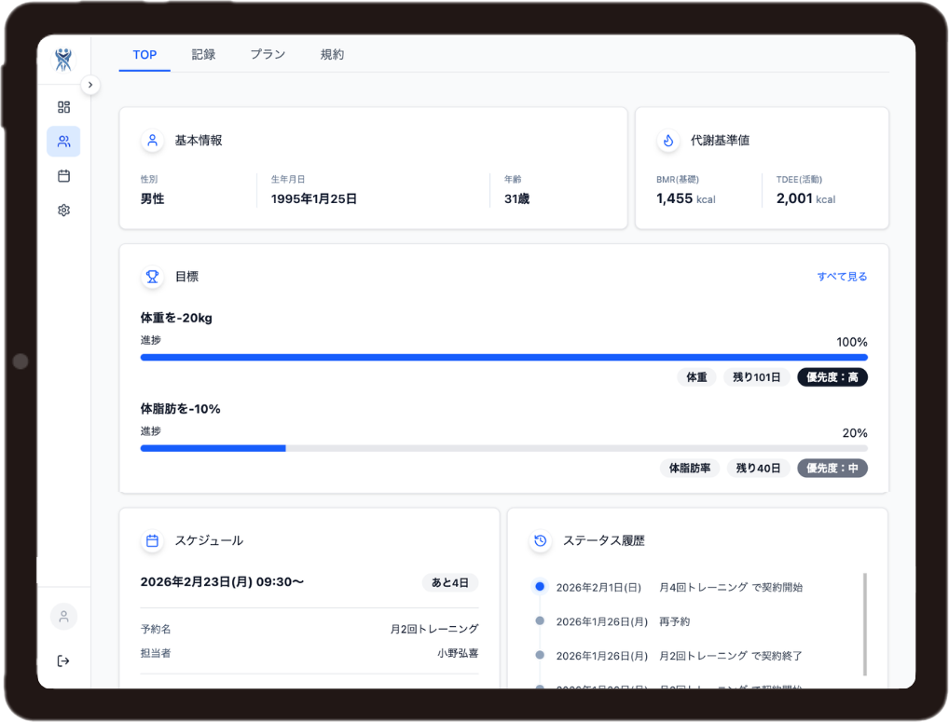Click the 体重 goal progress bar
Image resolution: width=949 pixels, height=722 pixels.
tap(503, 357)
